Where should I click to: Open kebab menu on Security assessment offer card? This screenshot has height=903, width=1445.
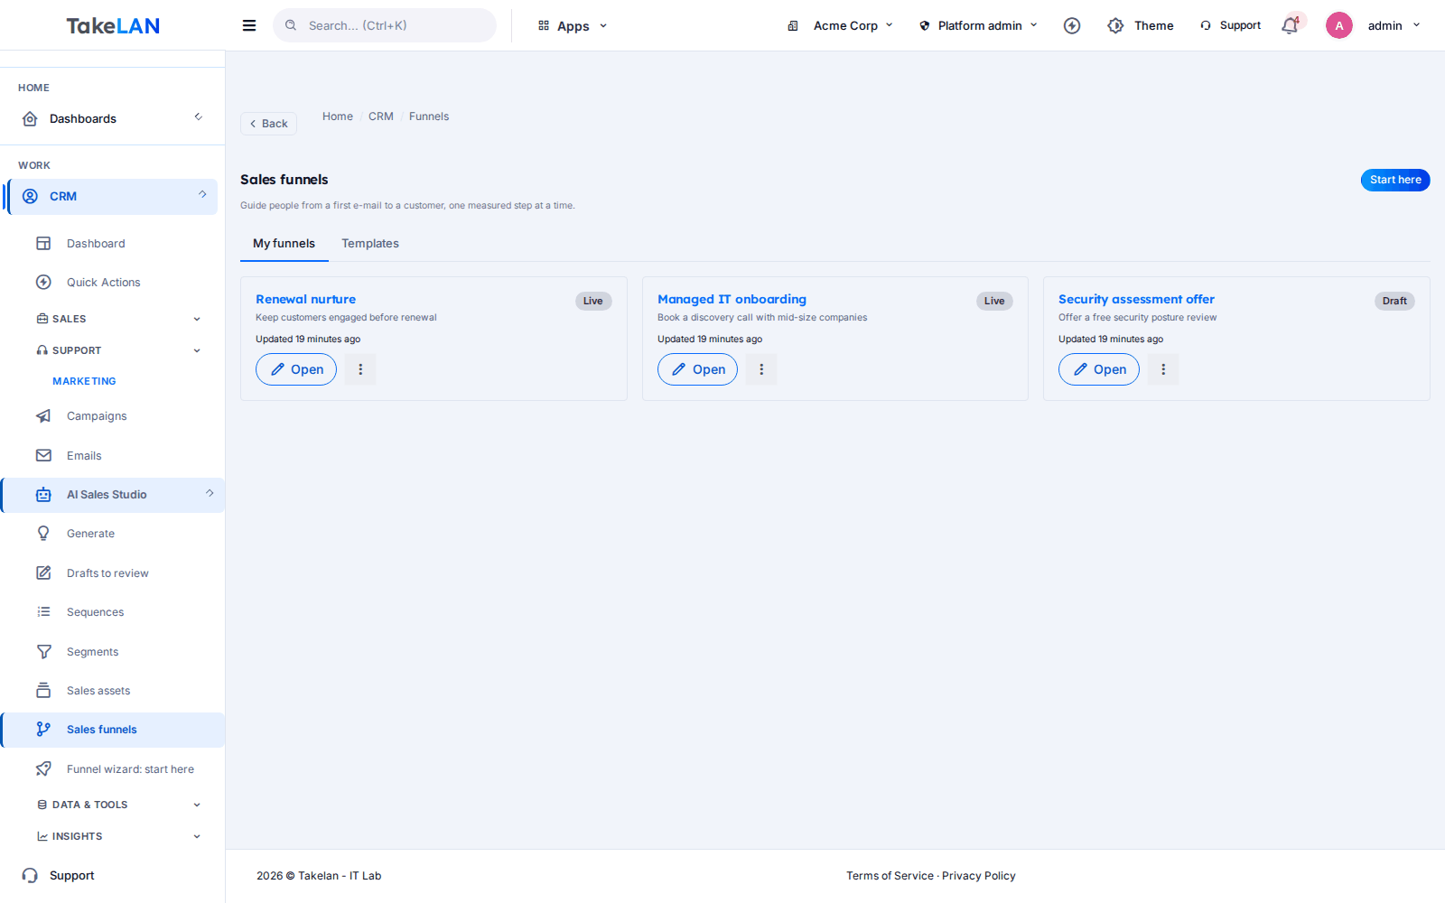click(x=1163, y=369)
